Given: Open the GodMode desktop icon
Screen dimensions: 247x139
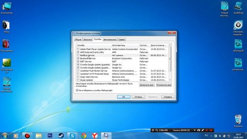Looking at the screenshot, I should pyautogui.click(x=238, y=8).
